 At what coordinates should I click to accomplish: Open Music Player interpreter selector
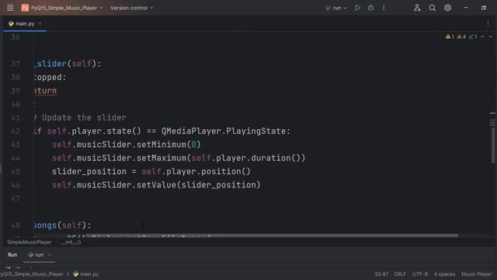pyautogui.click(x=476, y=274)
